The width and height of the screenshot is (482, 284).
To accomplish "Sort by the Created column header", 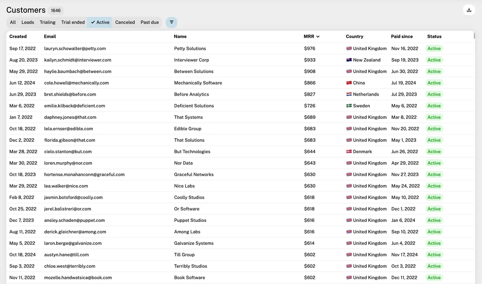I will tap(18, 36).
